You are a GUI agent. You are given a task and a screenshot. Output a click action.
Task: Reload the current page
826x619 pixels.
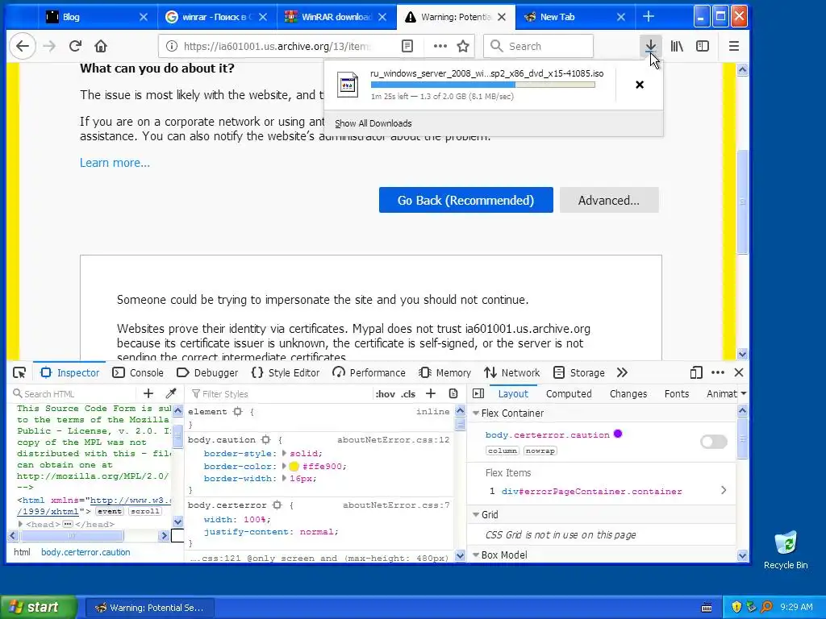(75, 46)
